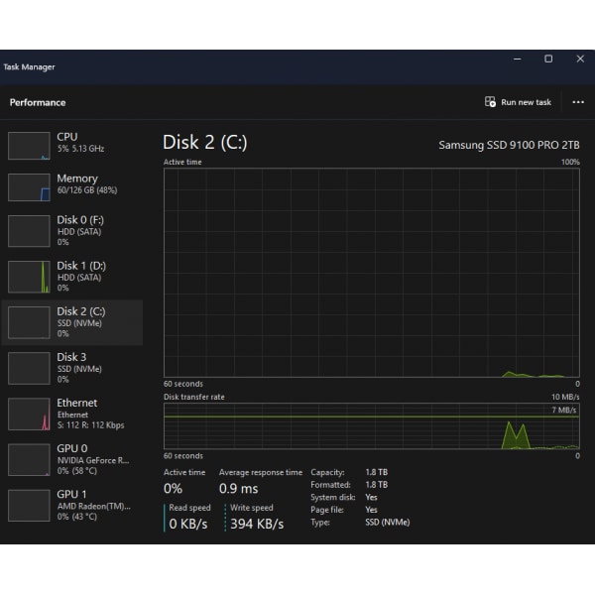
Task: Select the Disk 2 (C:) sidebar entry
Action: click(81, 321)
